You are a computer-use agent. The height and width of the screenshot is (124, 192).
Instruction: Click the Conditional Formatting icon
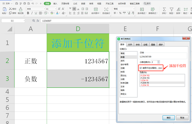coord(142,9)
